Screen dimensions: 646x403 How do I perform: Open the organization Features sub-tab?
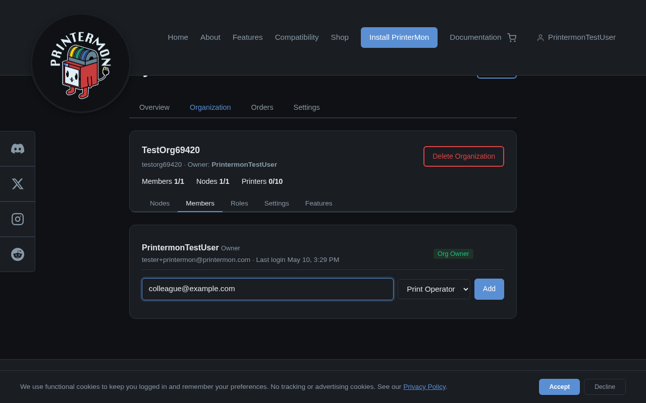(319, 204)
